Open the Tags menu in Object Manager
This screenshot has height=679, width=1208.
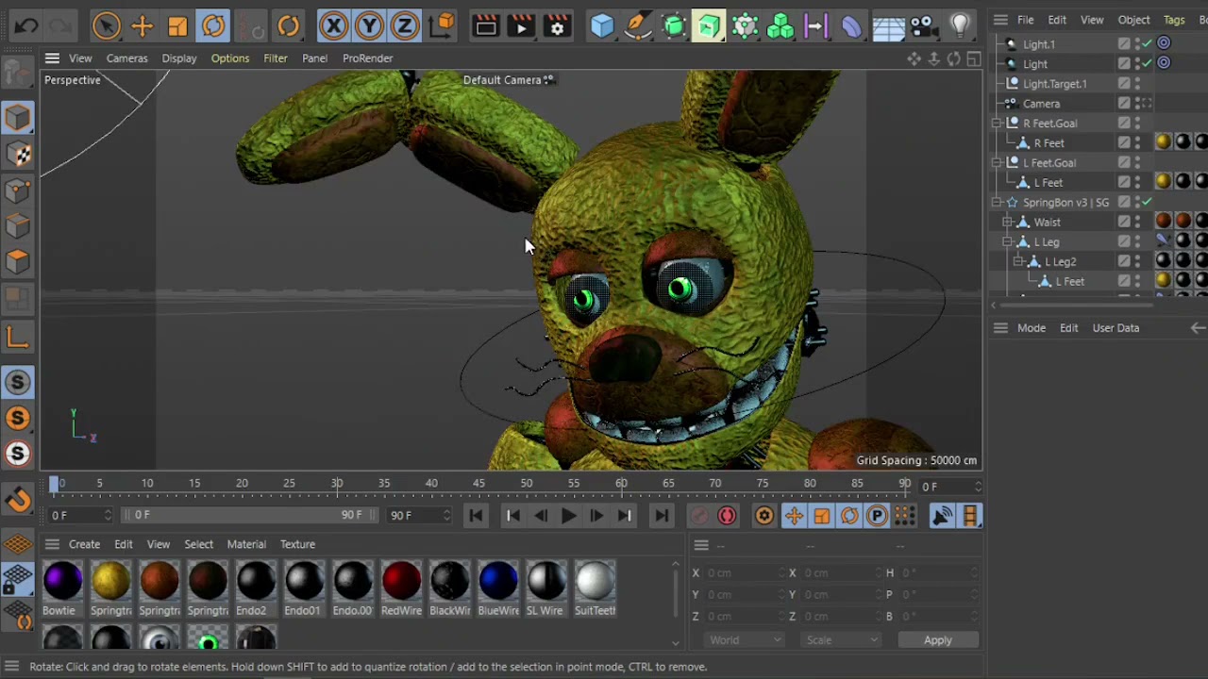click(1174, 20)
